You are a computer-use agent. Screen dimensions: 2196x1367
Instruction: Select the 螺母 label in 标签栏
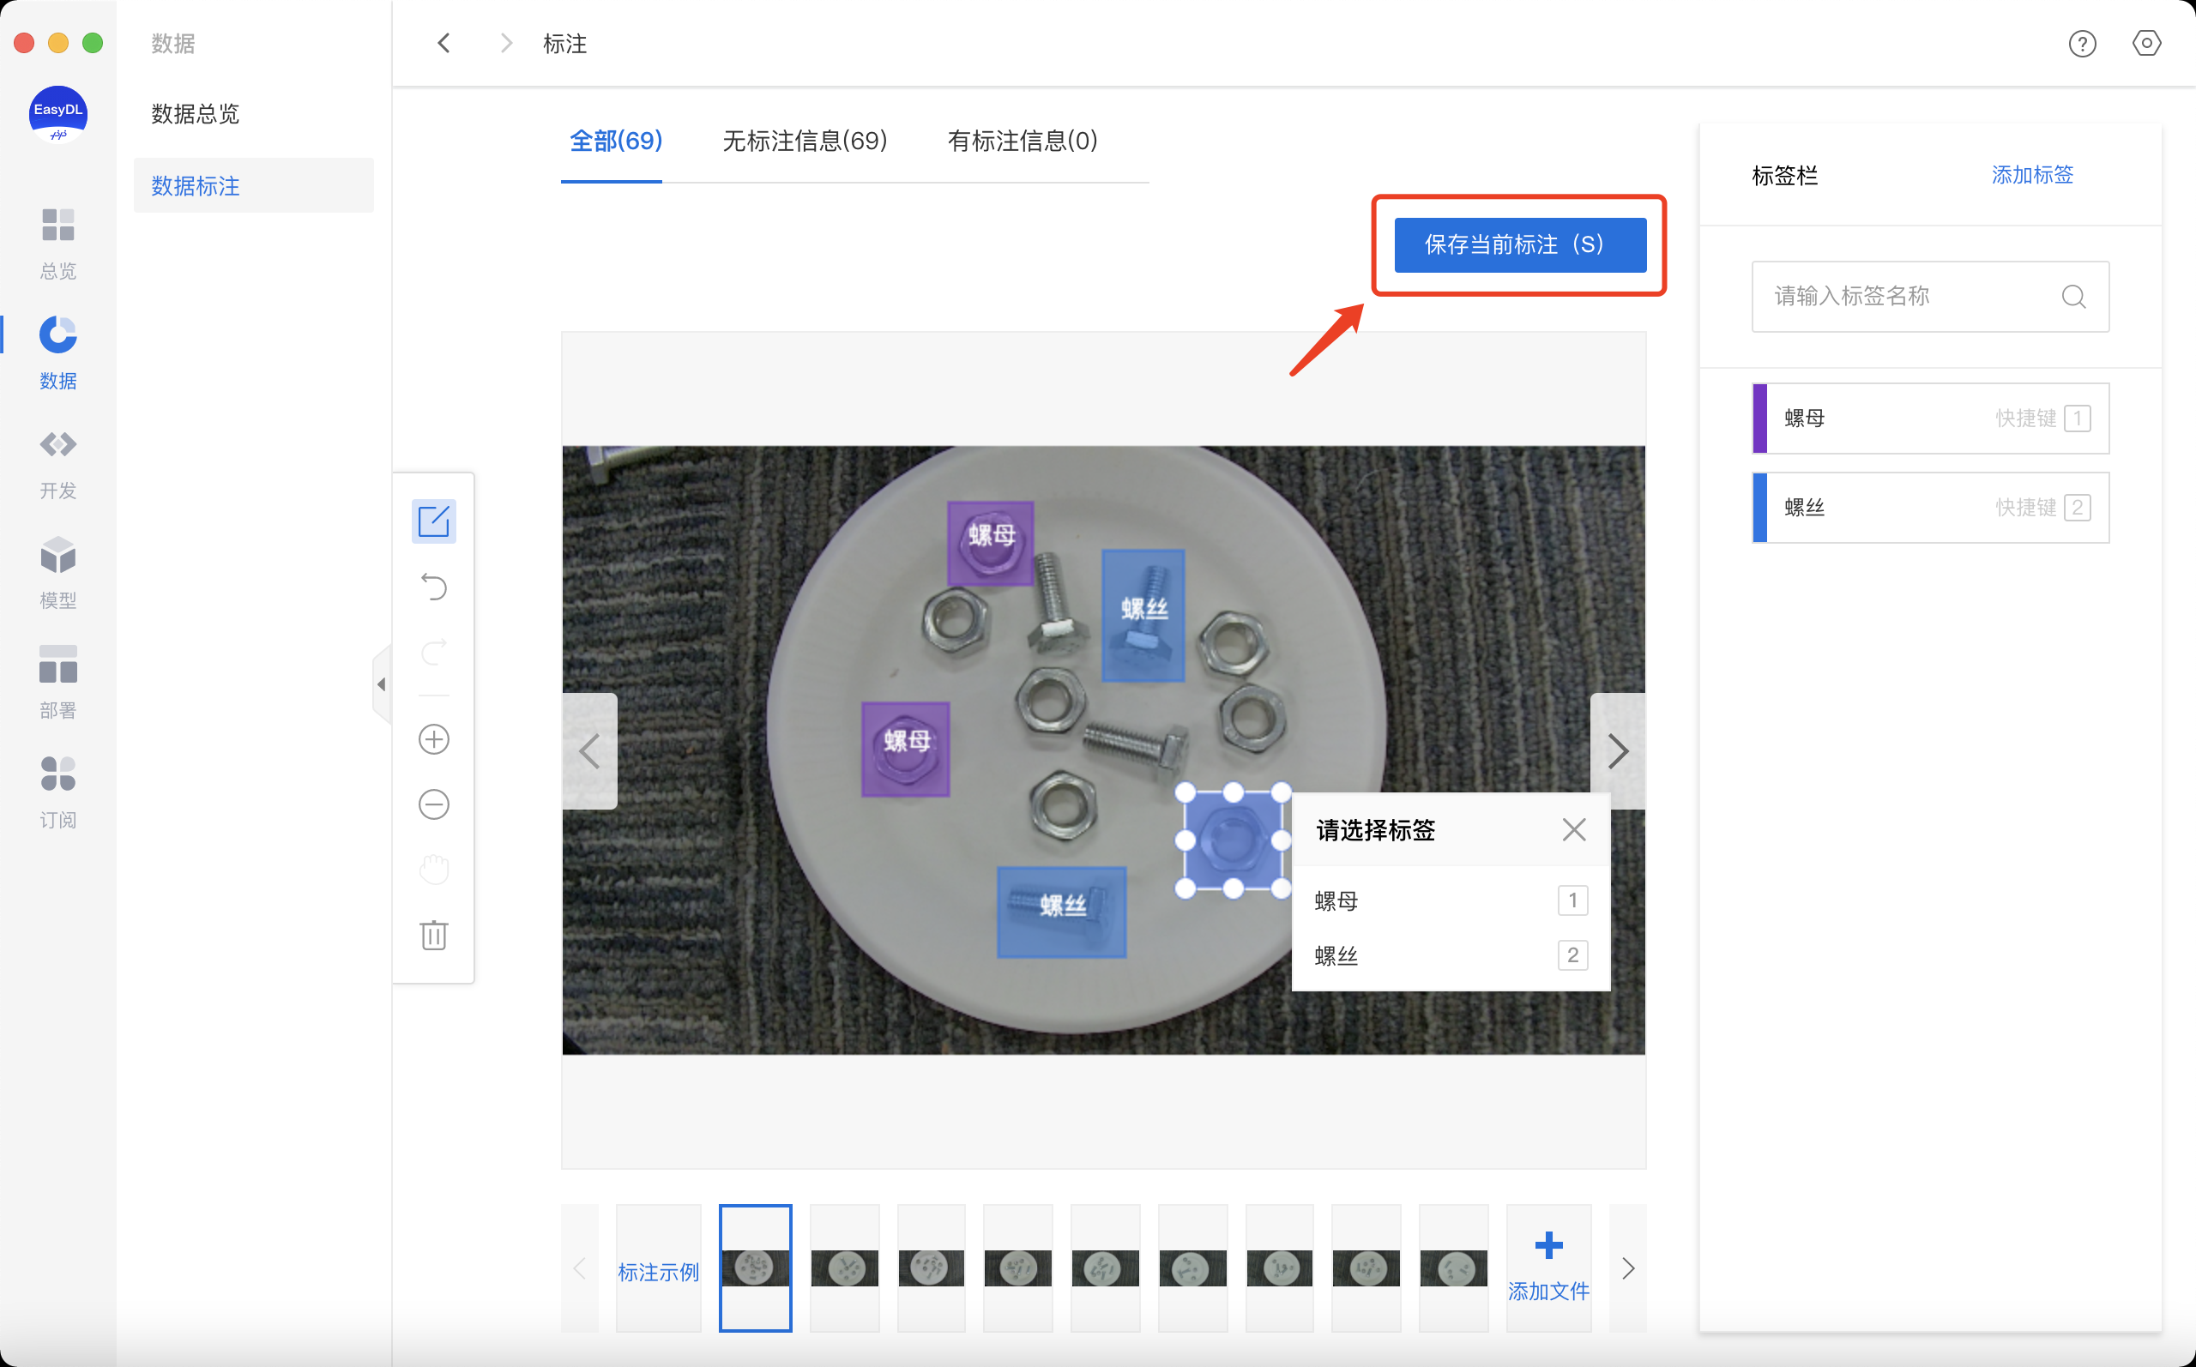[1930, 419]
